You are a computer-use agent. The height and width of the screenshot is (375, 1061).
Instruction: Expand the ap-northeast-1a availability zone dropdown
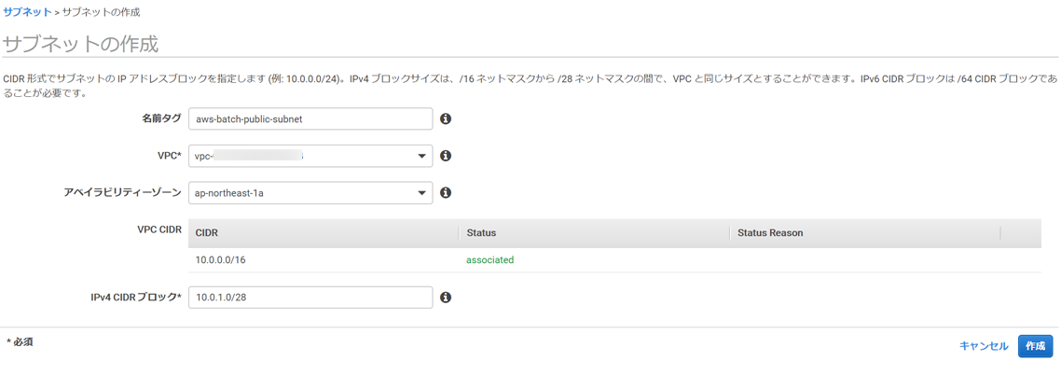[310, 193]
